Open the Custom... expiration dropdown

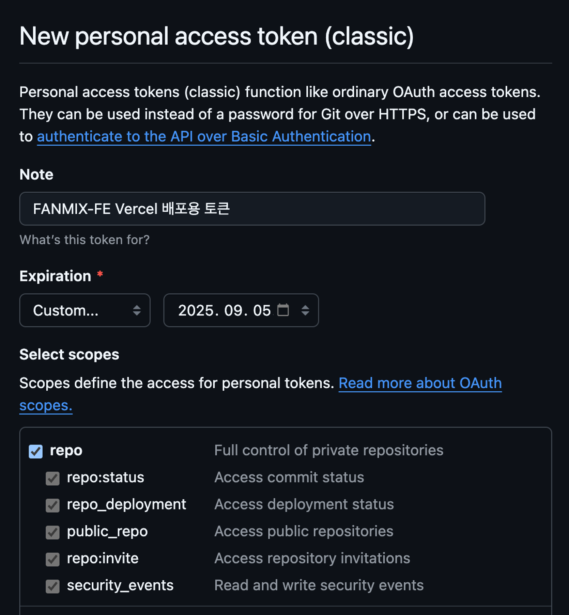pyautogui.click(x=84, y=310)
